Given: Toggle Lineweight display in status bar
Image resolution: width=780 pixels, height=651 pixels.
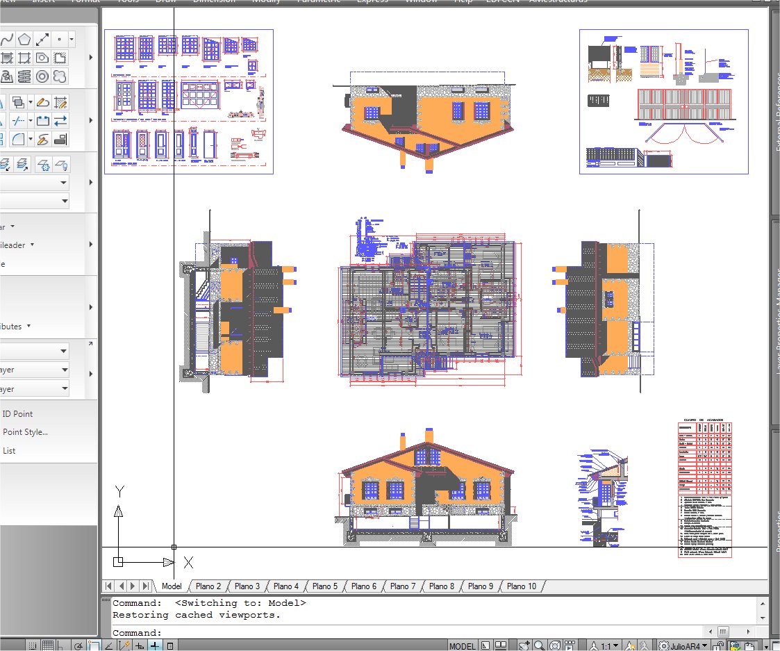Looking at the screenshot, I should click(x=155, y=646).
